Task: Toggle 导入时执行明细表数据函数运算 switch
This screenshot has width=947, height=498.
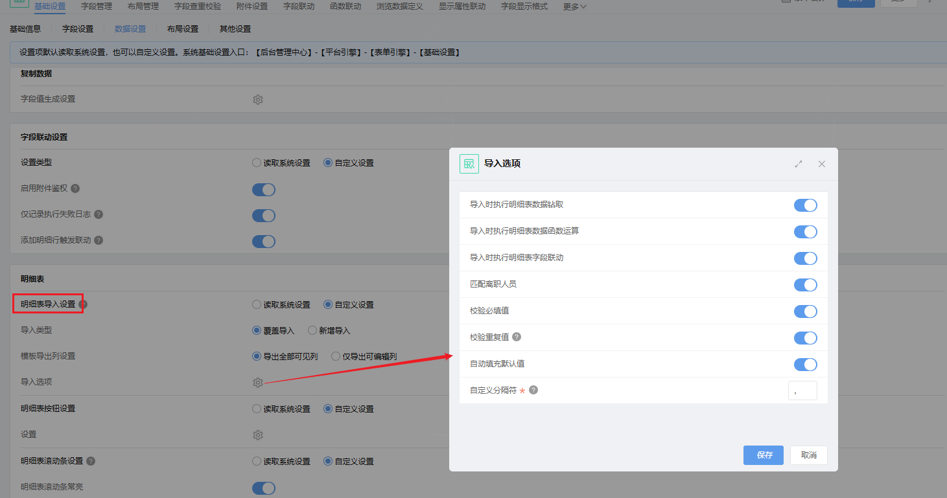Action: (x=806, y=232)
